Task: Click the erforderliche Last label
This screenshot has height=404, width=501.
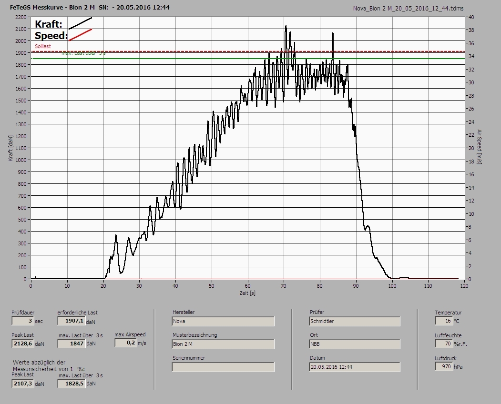Action: pos(78,313)
